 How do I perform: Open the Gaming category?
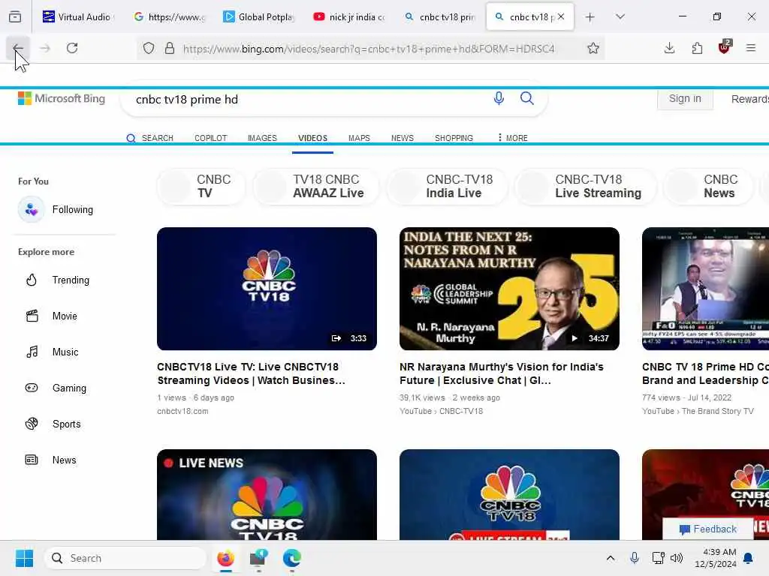pos(56,388)
